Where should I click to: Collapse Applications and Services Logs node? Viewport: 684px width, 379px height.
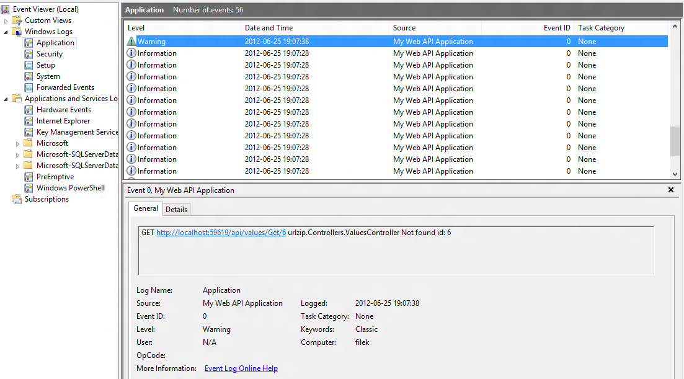[6, 99]
